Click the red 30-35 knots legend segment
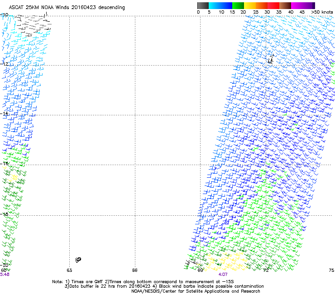The image size is (335, 294). (273, 5)
